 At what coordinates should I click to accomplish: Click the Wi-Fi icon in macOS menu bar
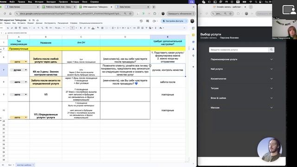[x=251, y=2]
